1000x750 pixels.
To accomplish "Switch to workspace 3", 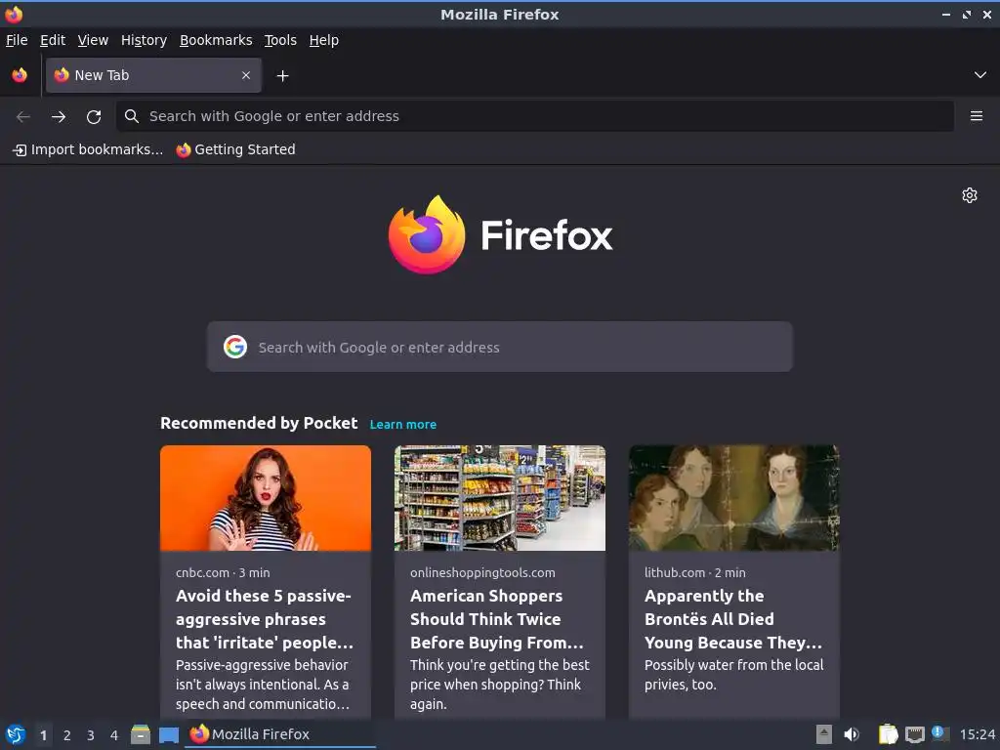I will [x=91, y=735].
